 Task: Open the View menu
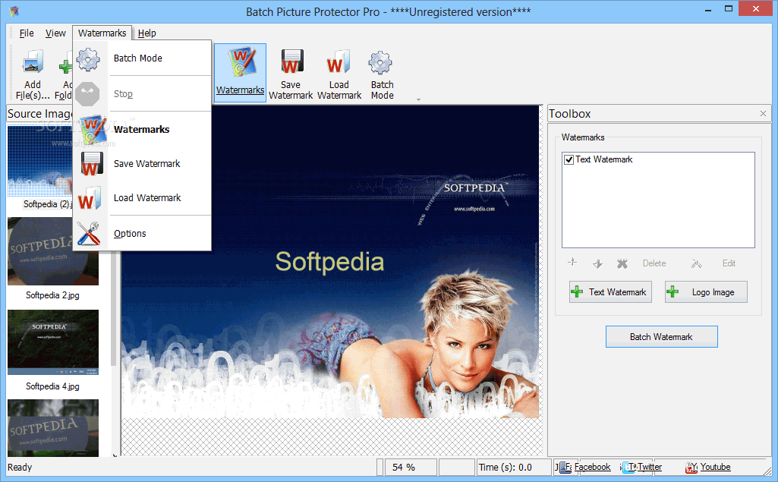pos(55,33)
